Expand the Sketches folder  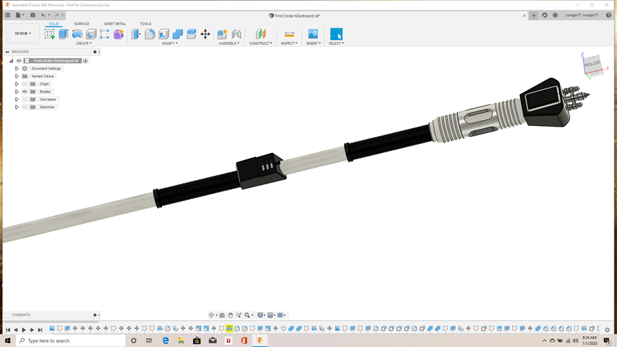click(17, 107)
